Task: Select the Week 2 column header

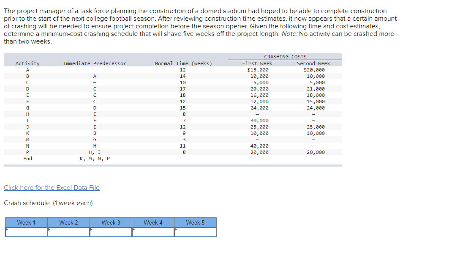Action: tap(68, 222)
